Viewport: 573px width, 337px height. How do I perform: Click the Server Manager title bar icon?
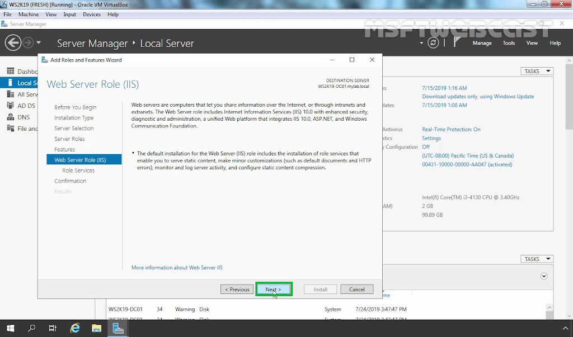point(4,24)
